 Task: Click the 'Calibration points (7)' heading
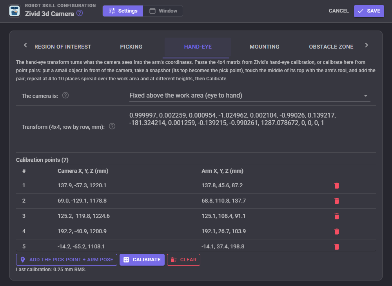click(42, 160)
